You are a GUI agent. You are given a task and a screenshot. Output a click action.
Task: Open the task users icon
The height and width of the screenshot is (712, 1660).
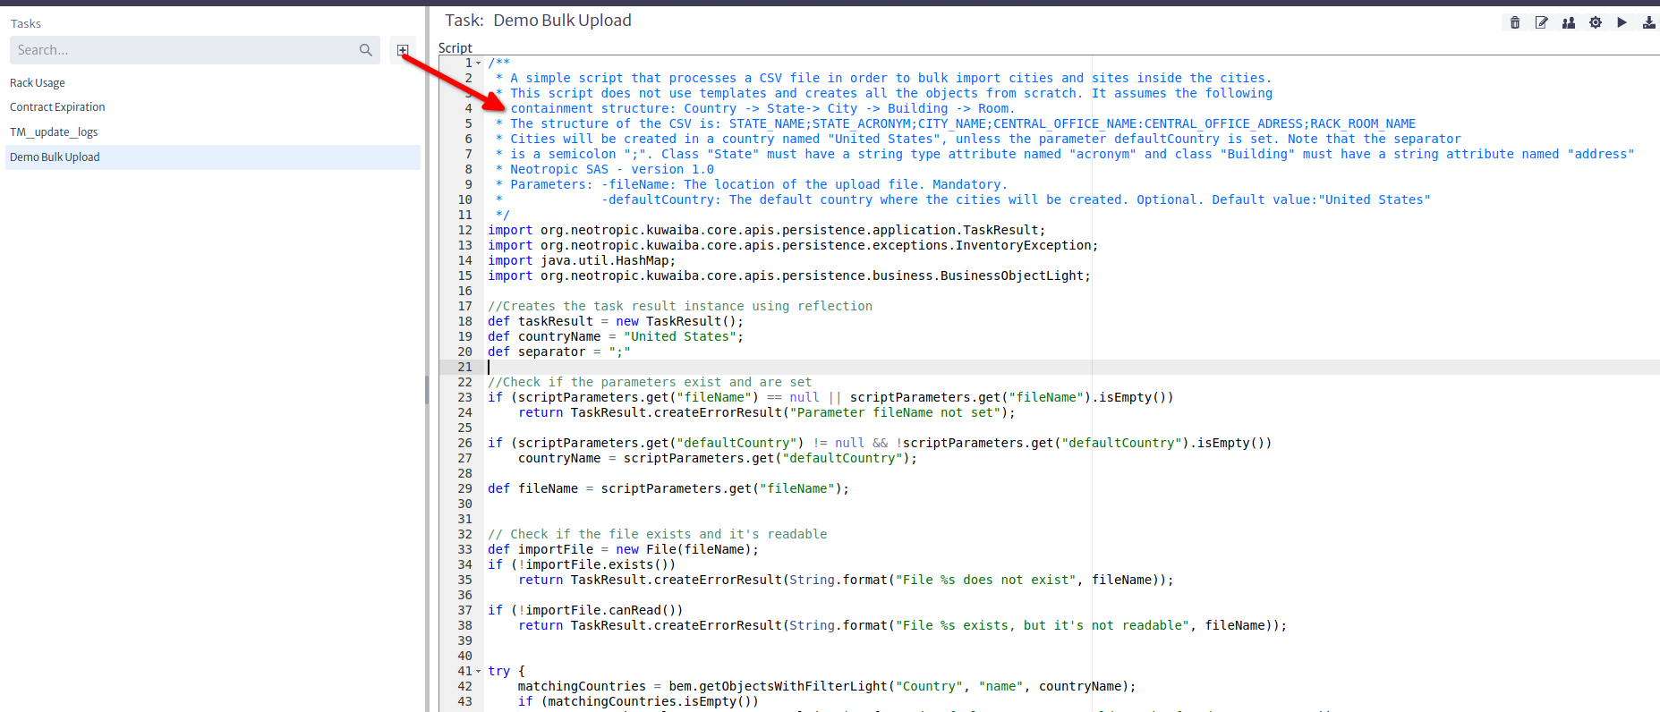(x=1568, y=22)
